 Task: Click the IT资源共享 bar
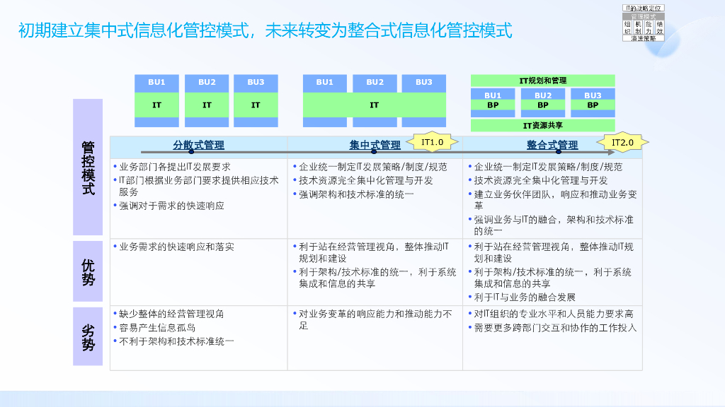pos(543,126)
